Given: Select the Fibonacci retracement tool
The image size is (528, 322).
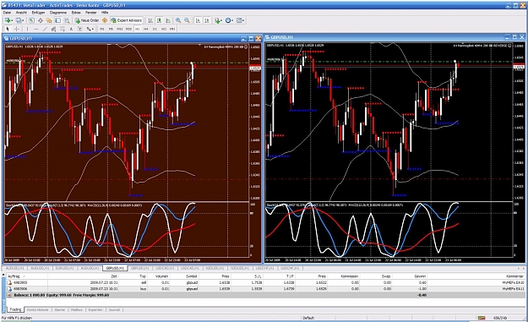Looking at the screenshot, I should point(63,29).
